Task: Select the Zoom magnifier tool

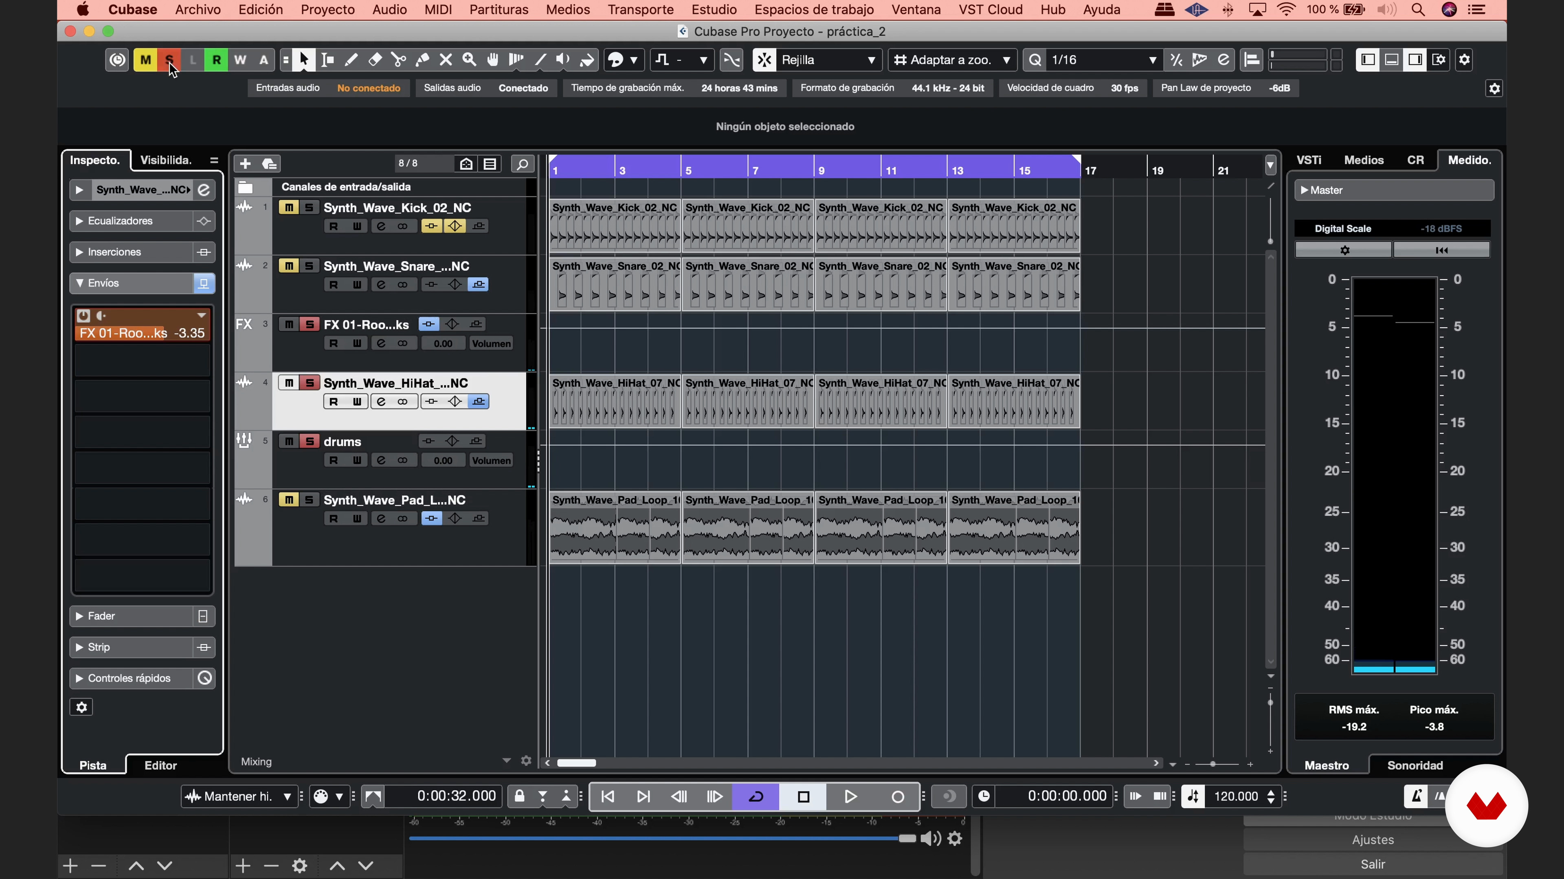Action: pos(469,59)
